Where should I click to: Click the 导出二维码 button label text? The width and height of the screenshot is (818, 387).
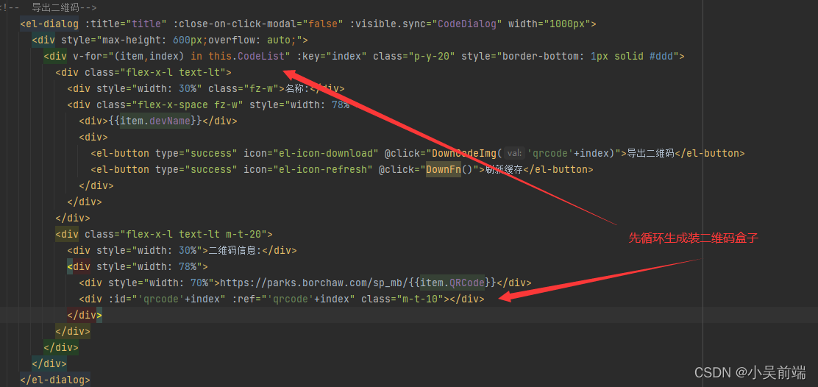pos(650,153)
